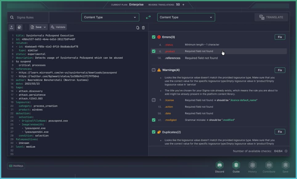Uncheck the Errors(3) section checkbox

click(x=154, y=37)
